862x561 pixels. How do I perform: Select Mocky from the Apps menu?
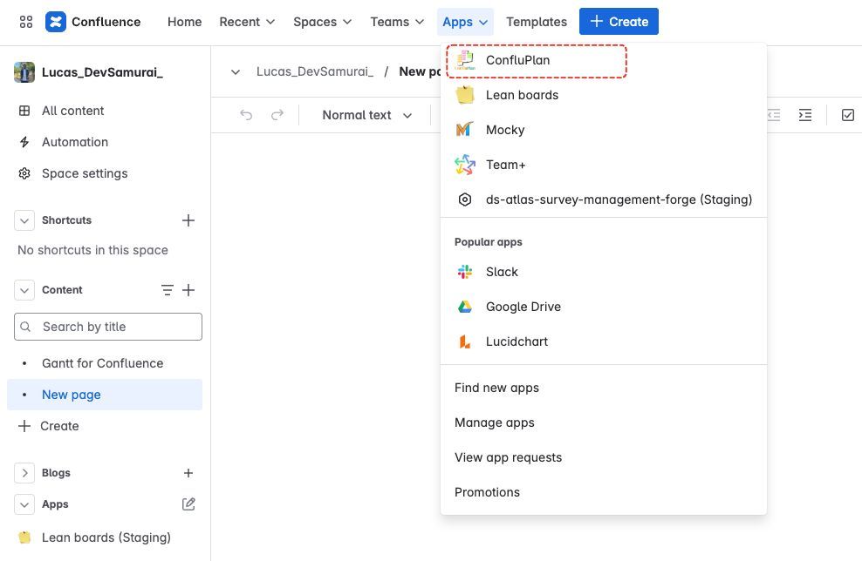[604, 130]
